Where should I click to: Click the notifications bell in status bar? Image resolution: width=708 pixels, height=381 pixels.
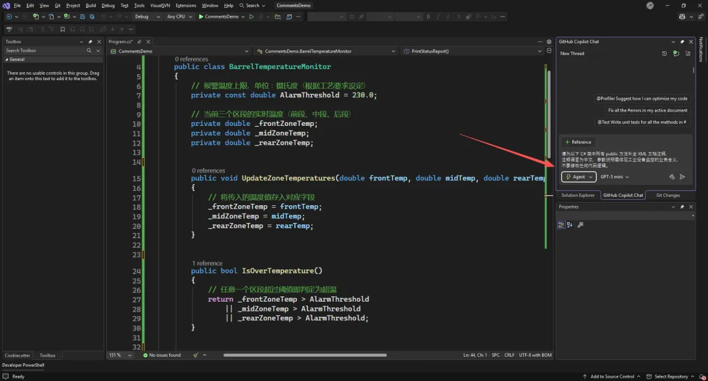[702, 376]
